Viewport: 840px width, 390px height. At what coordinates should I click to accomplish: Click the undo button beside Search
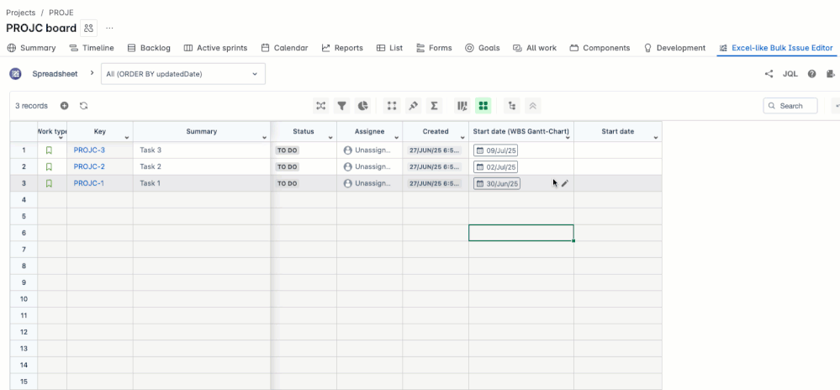tap(836, 106)
